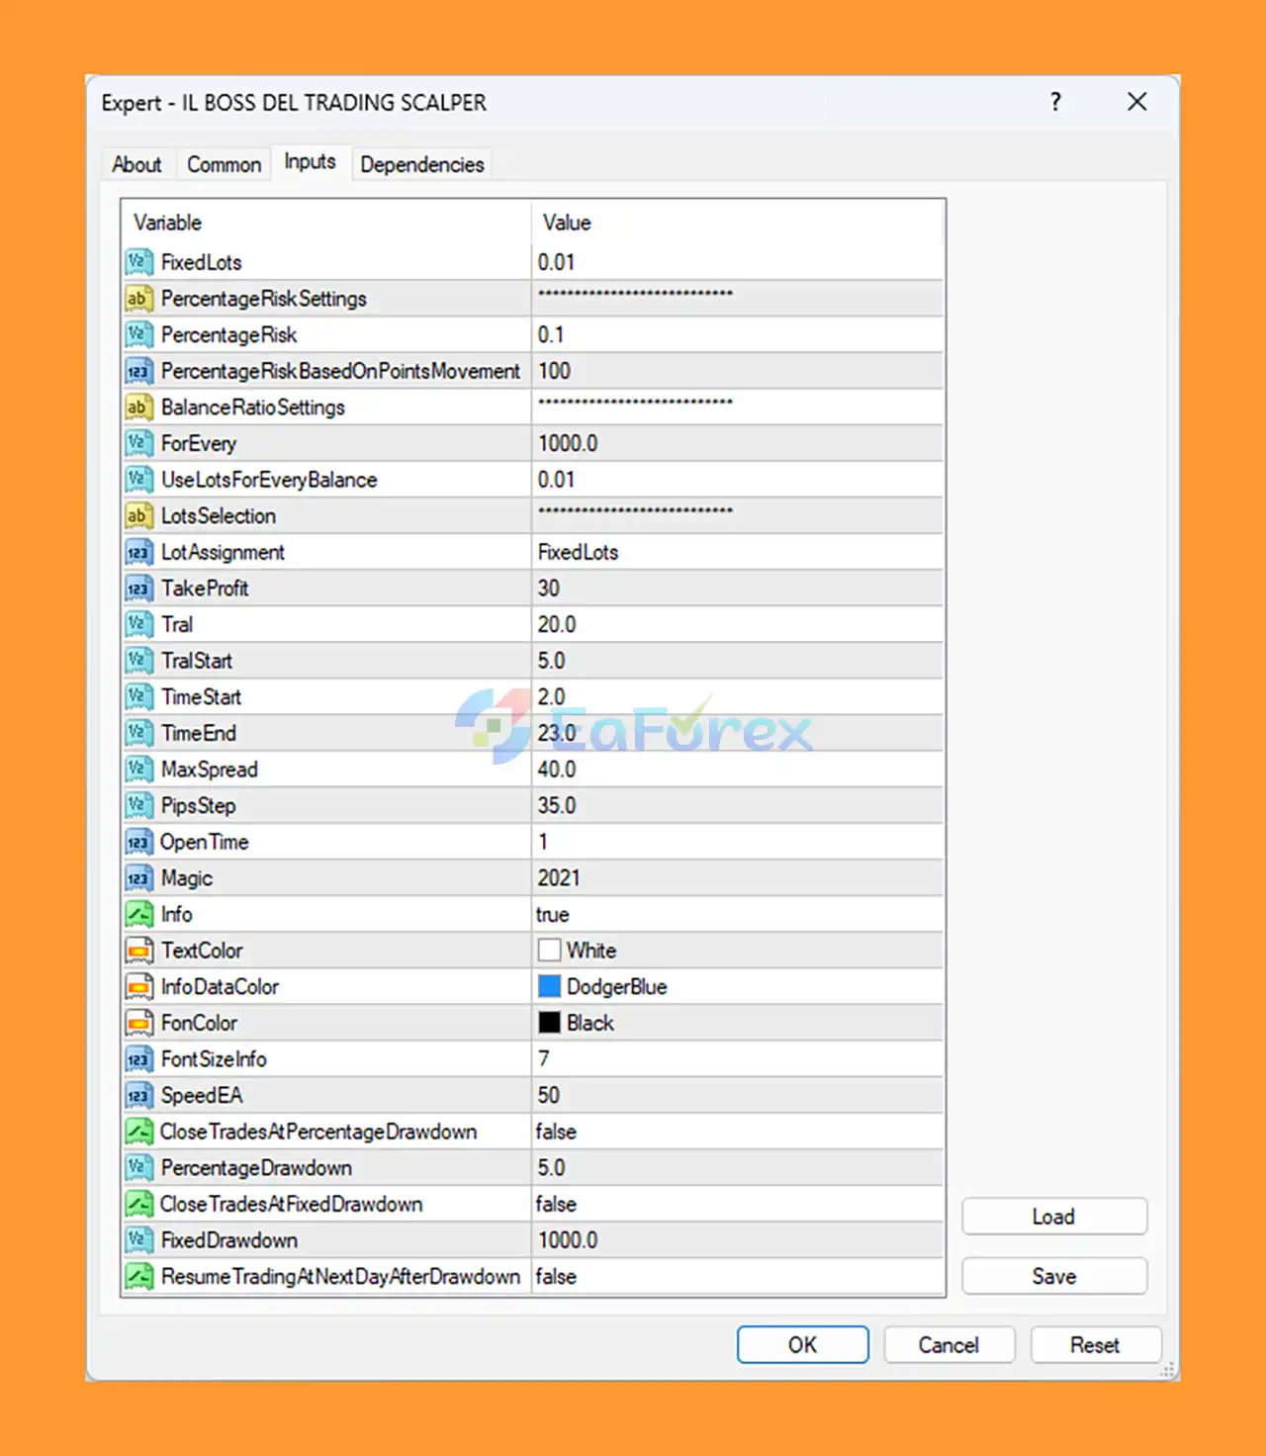Open the Dependencies tab

pyautogui.click(x=422, y=164)
